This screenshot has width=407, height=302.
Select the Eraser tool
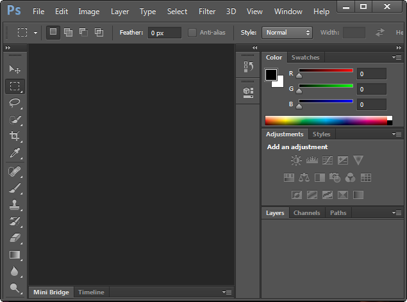point(15,238)
